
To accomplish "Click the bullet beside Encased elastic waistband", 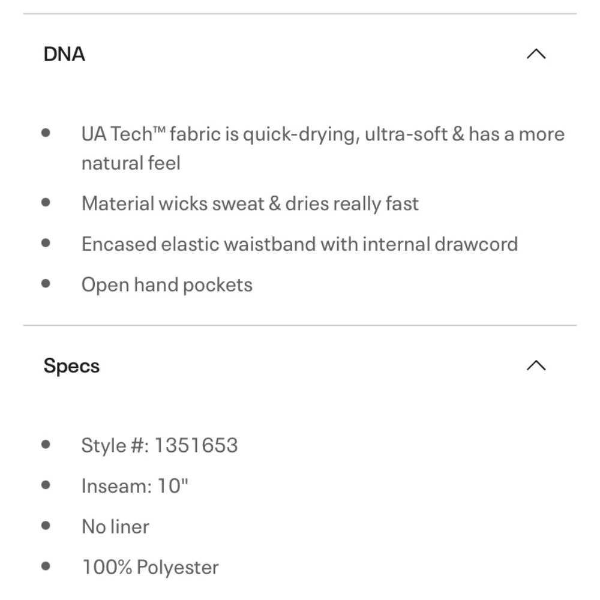I will (x=46, y=243).
